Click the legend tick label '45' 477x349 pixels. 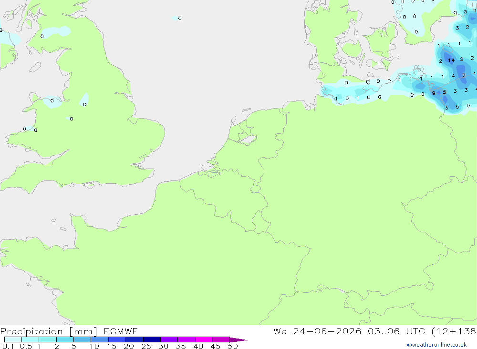coord(216,346)
